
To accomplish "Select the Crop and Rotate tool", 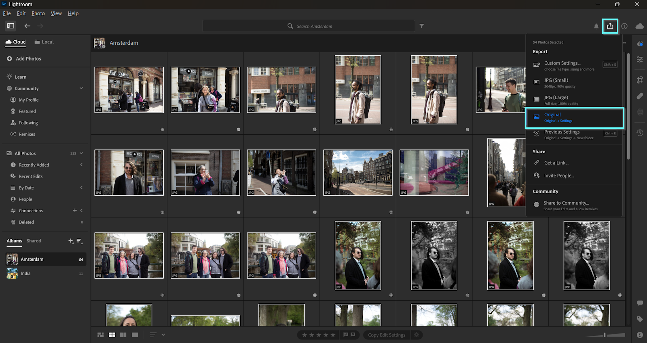I will pyautogui.click(x=640, y=80).
